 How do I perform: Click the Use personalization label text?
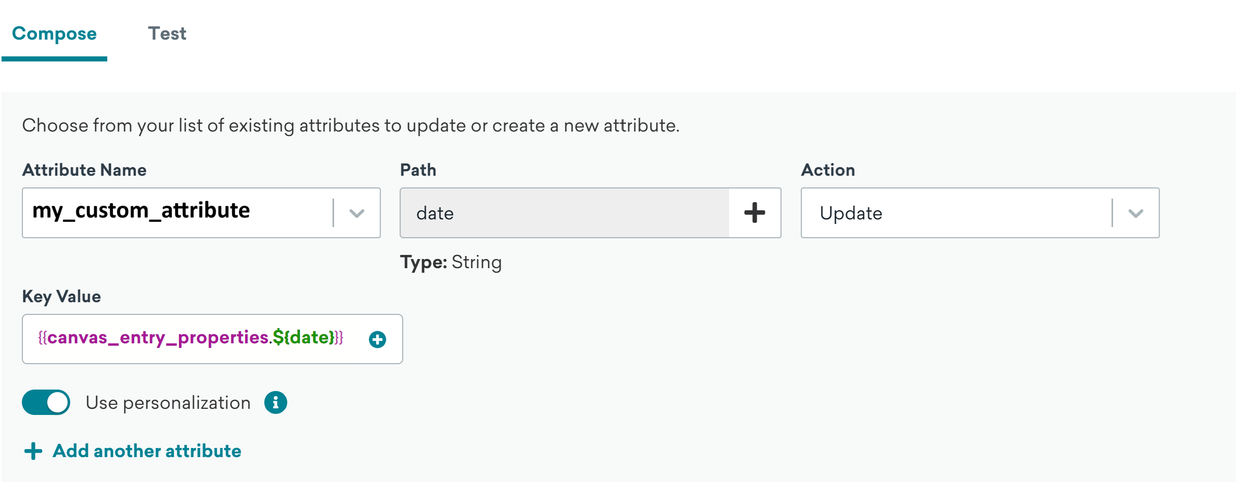click(x=168, y=403)
